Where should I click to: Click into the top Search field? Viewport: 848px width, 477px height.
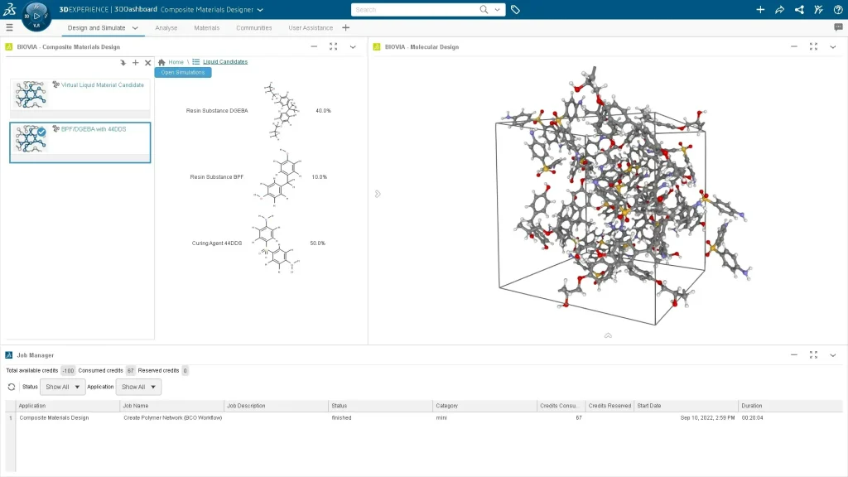pos(414,10)
